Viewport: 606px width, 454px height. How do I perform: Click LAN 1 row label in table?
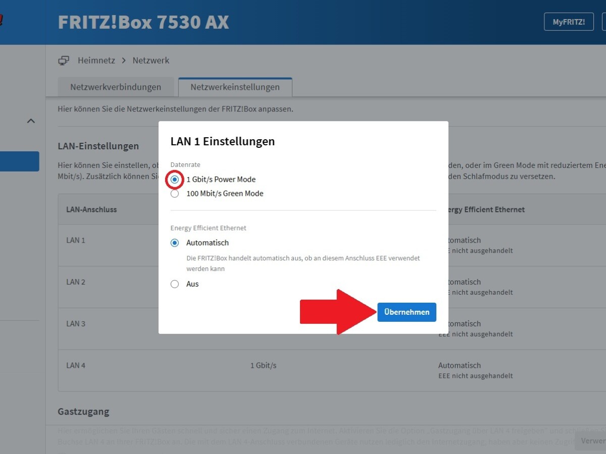(76, 240)
